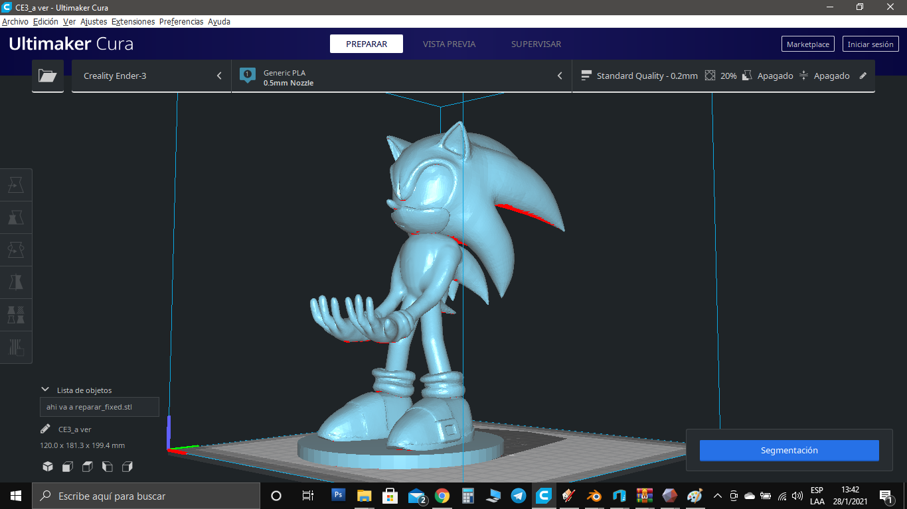Viewport: 907px width, 509px height.
Task: Collapse the printer panel with the chevron
Action: click(219, 76)
